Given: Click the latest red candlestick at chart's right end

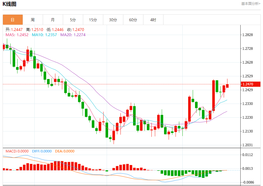Looking at the screenshot, I should point(227,86).
